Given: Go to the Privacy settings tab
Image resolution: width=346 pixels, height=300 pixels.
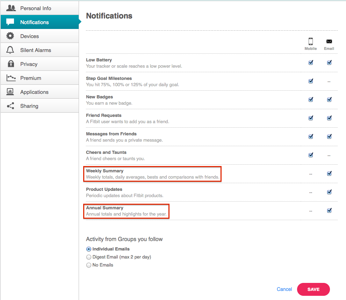Looking at the screenshot, I should pos(29,64).
